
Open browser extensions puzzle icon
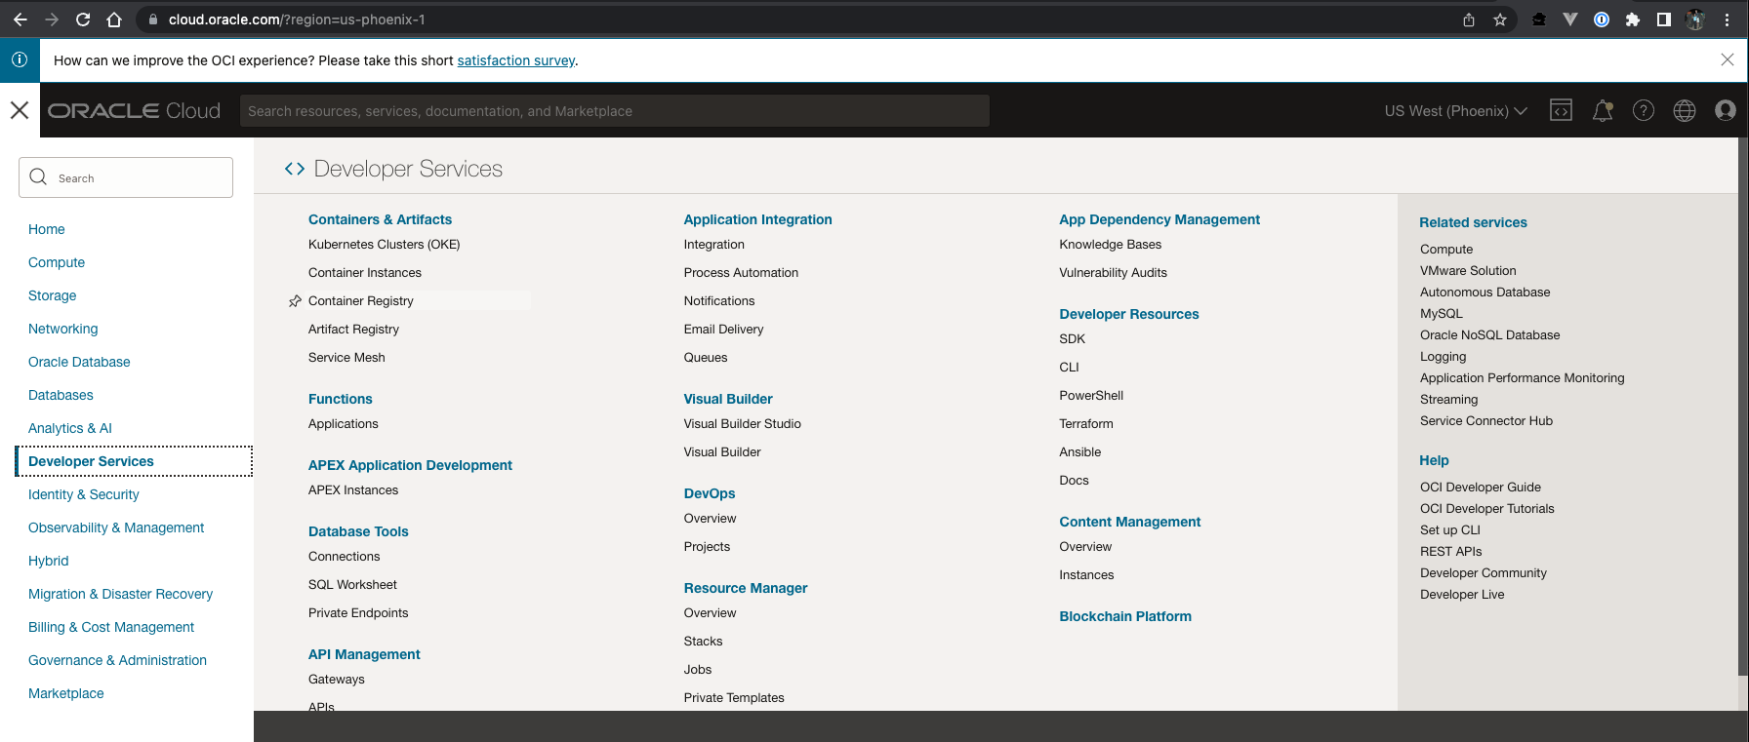coord(1633,20)
